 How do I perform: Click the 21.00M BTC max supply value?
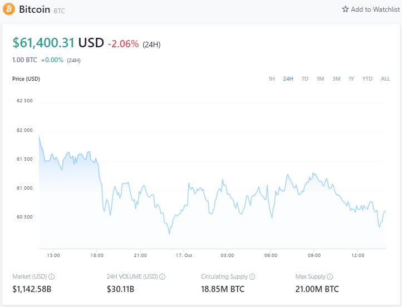pos(317,289)
